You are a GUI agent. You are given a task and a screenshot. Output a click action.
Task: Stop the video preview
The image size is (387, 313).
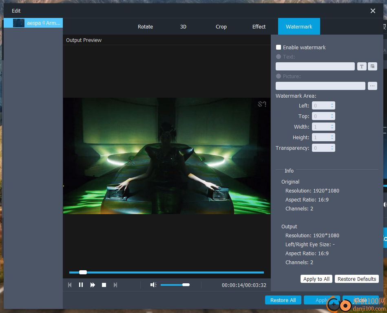point(104,285)
